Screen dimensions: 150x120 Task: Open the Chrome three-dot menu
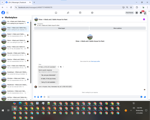click(147, 7)
